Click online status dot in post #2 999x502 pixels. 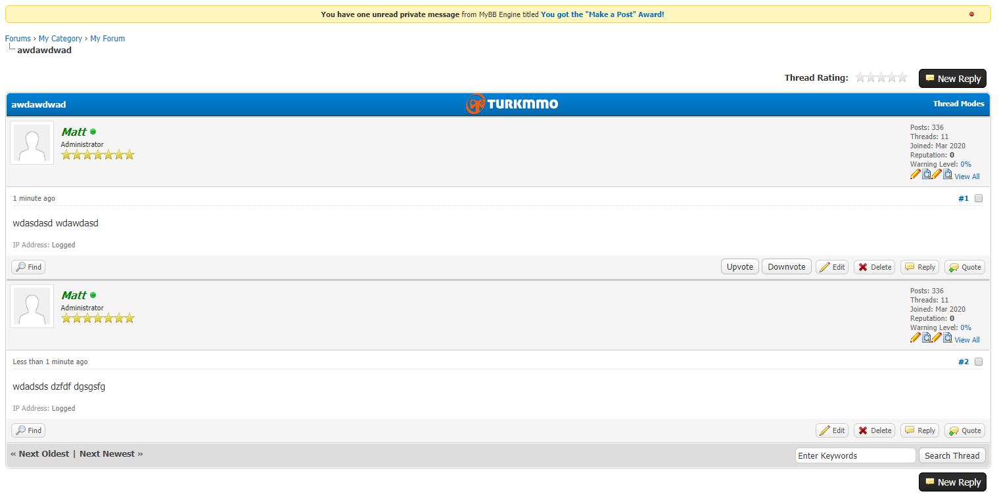pos(93,295)
